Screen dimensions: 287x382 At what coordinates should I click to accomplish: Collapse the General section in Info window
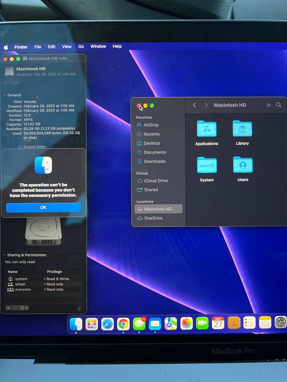(5, 95)
